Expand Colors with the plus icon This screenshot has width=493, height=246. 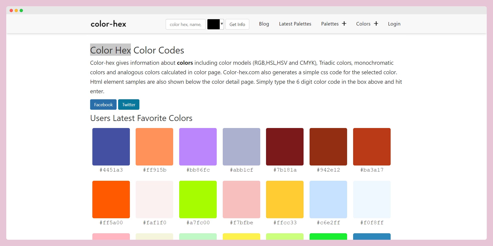376,23
